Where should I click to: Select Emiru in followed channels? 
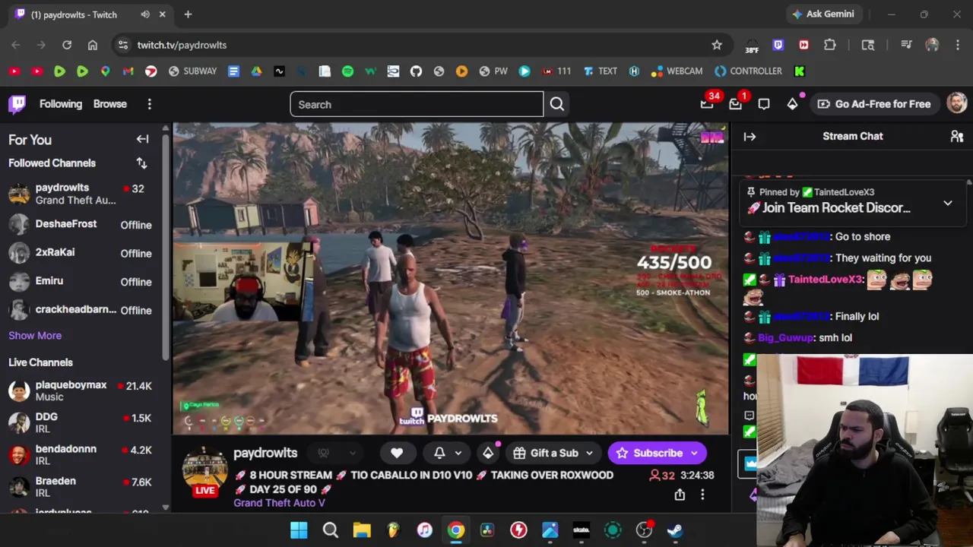click(x=82, y=282)
